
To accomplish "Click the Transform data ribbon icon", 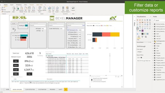I will click(x=40, y=10).
